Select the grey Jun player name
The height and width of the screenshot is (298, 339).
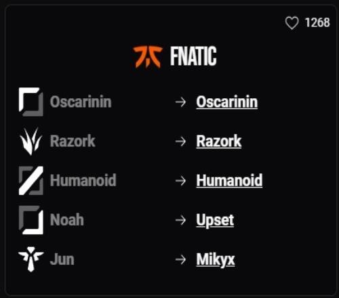click(x=62, y=259)
